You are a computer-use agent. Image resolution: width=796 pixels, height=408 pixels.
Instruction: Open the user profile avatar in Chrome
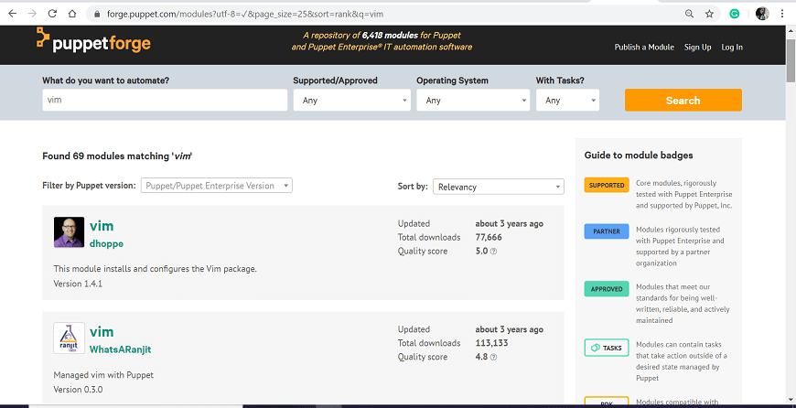coord(762,14)
